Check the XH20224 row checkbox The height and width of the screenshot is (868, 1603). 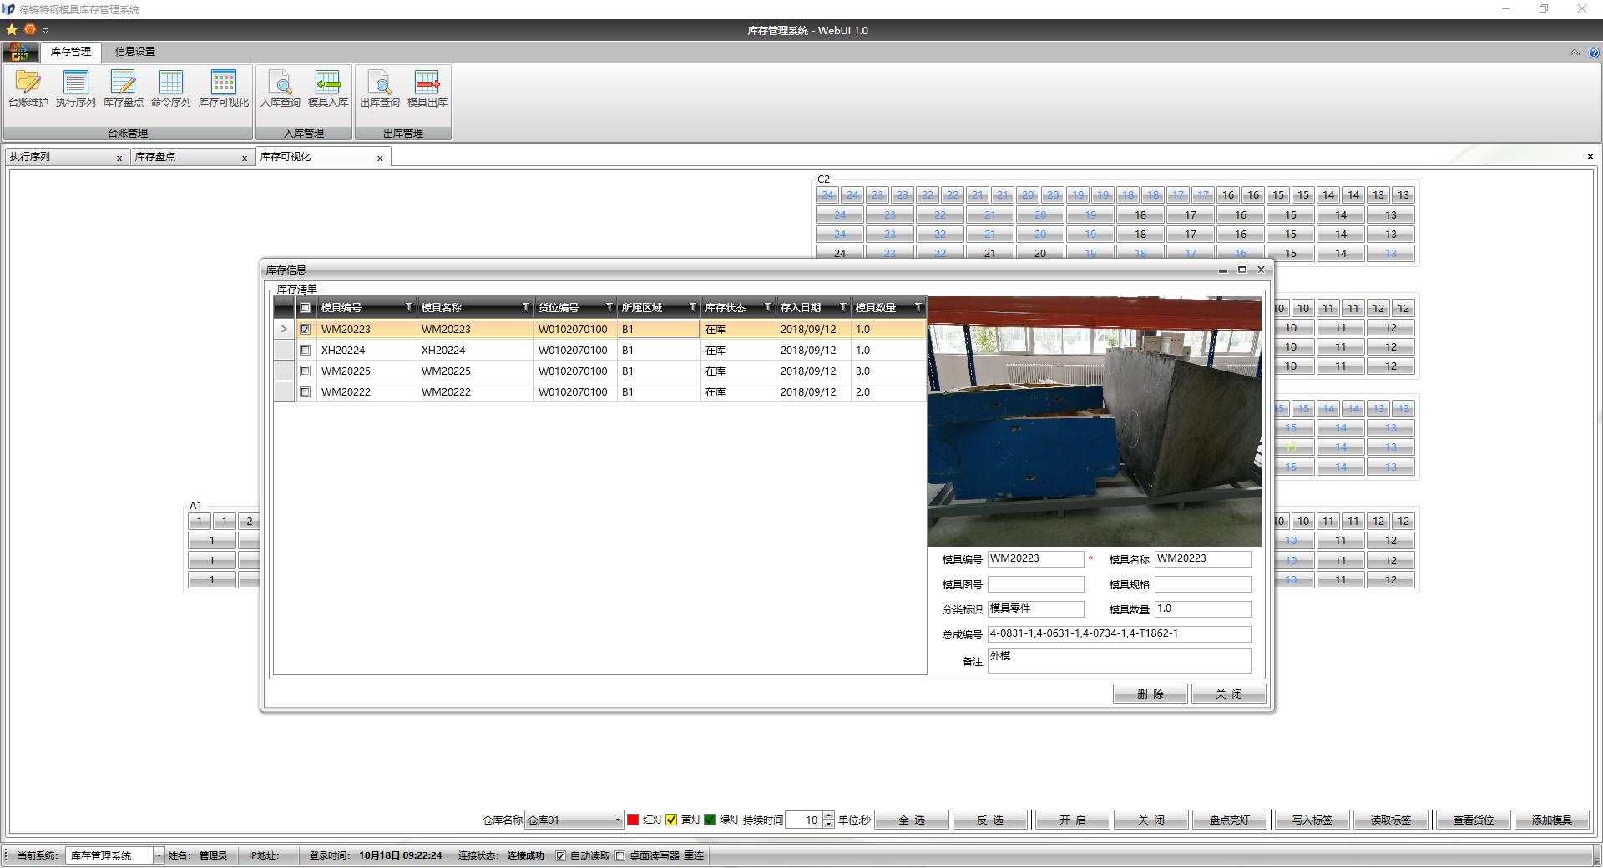tap(306, 351)
